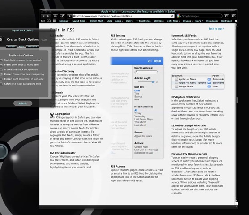Click the Submit button in Crystal Black Options
Viewport: 249px width, 215px height.
click(23, 103)
